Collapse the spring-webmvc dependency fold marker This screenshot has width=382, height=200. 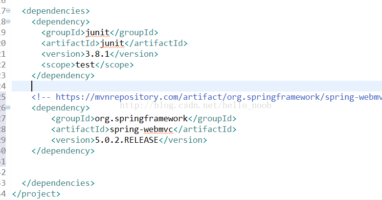click(x=8, y=107)
